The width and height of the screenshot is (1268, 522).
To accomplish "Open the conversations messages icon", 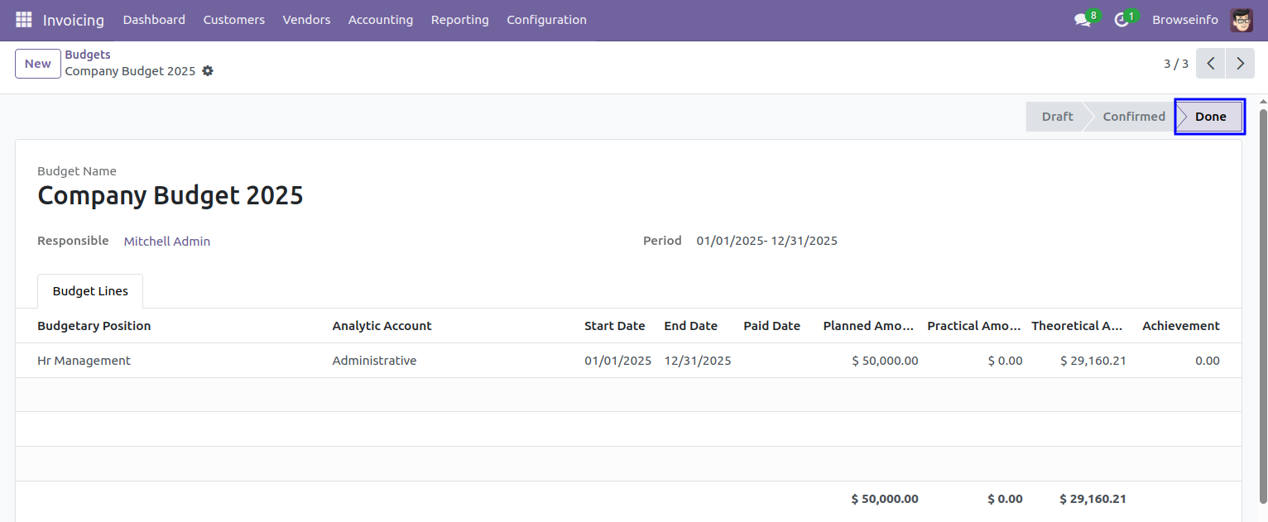I will 1083,20.
